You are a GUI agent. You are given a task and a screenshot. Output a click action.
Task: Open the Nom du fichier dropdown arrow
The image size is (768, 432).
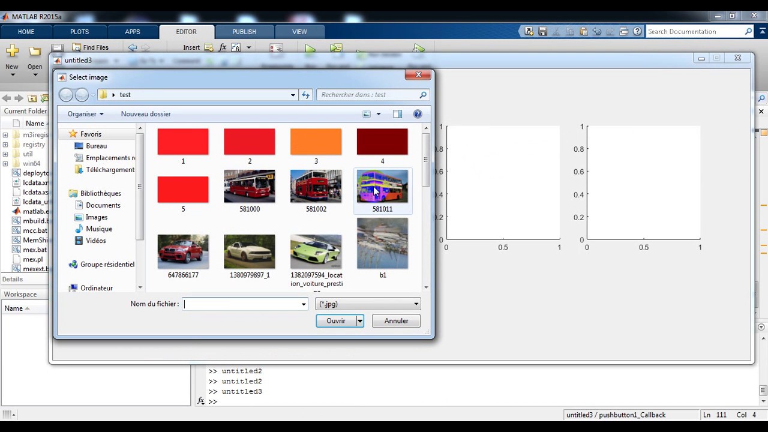click(x=303, y=304)
